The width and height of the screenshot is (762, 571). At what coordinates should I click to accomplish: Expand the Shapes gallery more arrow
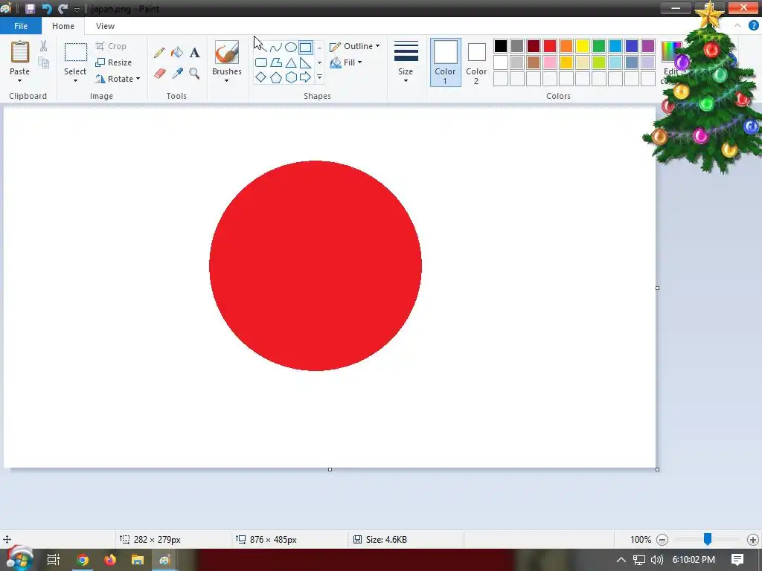tap(319, 77)
